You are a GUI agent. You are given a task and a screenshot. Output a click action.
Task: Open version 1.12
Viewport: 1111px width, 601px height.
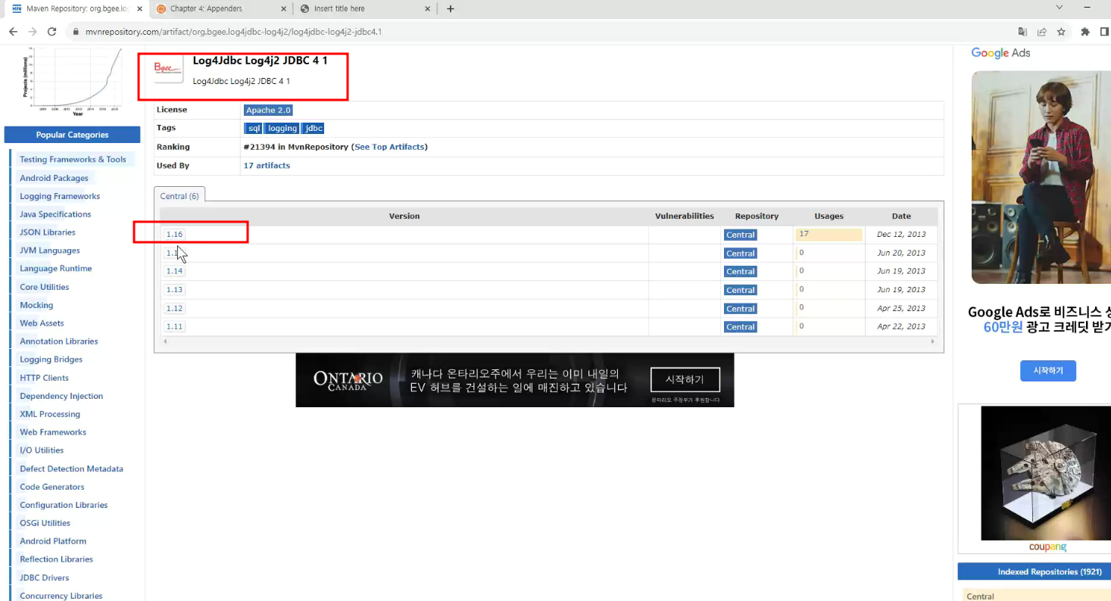click(175, 308)
